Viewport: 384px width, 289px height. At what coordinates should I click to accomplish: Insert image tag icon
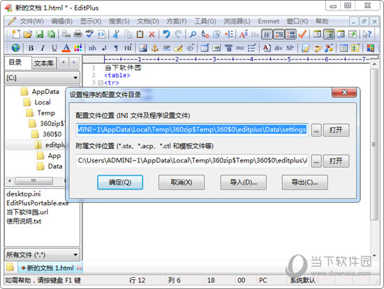tap(143, 48)
